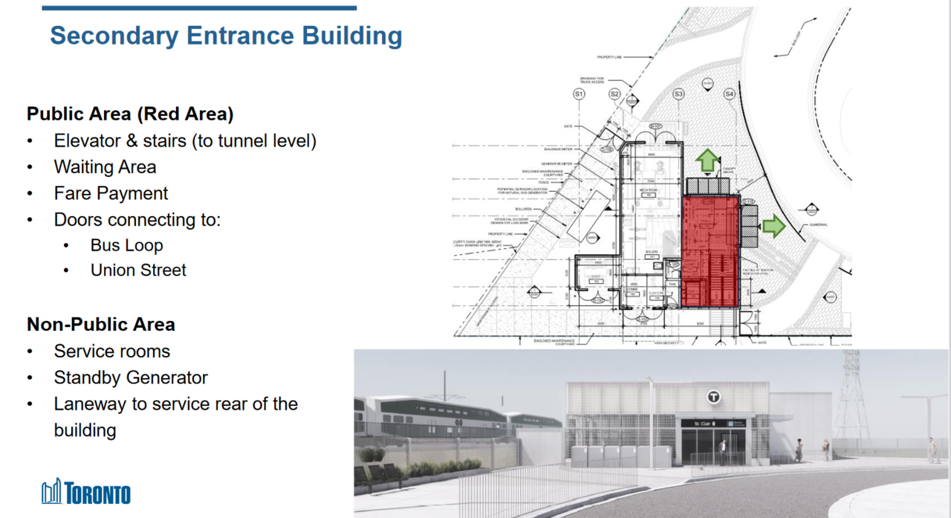Image resolution: width=951 pixels, height=518 pixels.
Task: Click the Non-Public Area heading
Action: (x=101, y=325)
